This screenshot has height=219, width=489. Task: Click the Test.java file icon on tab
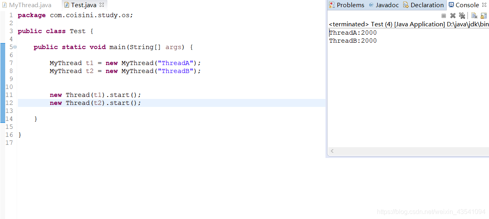pyautogui.click(x=67, y=5)
